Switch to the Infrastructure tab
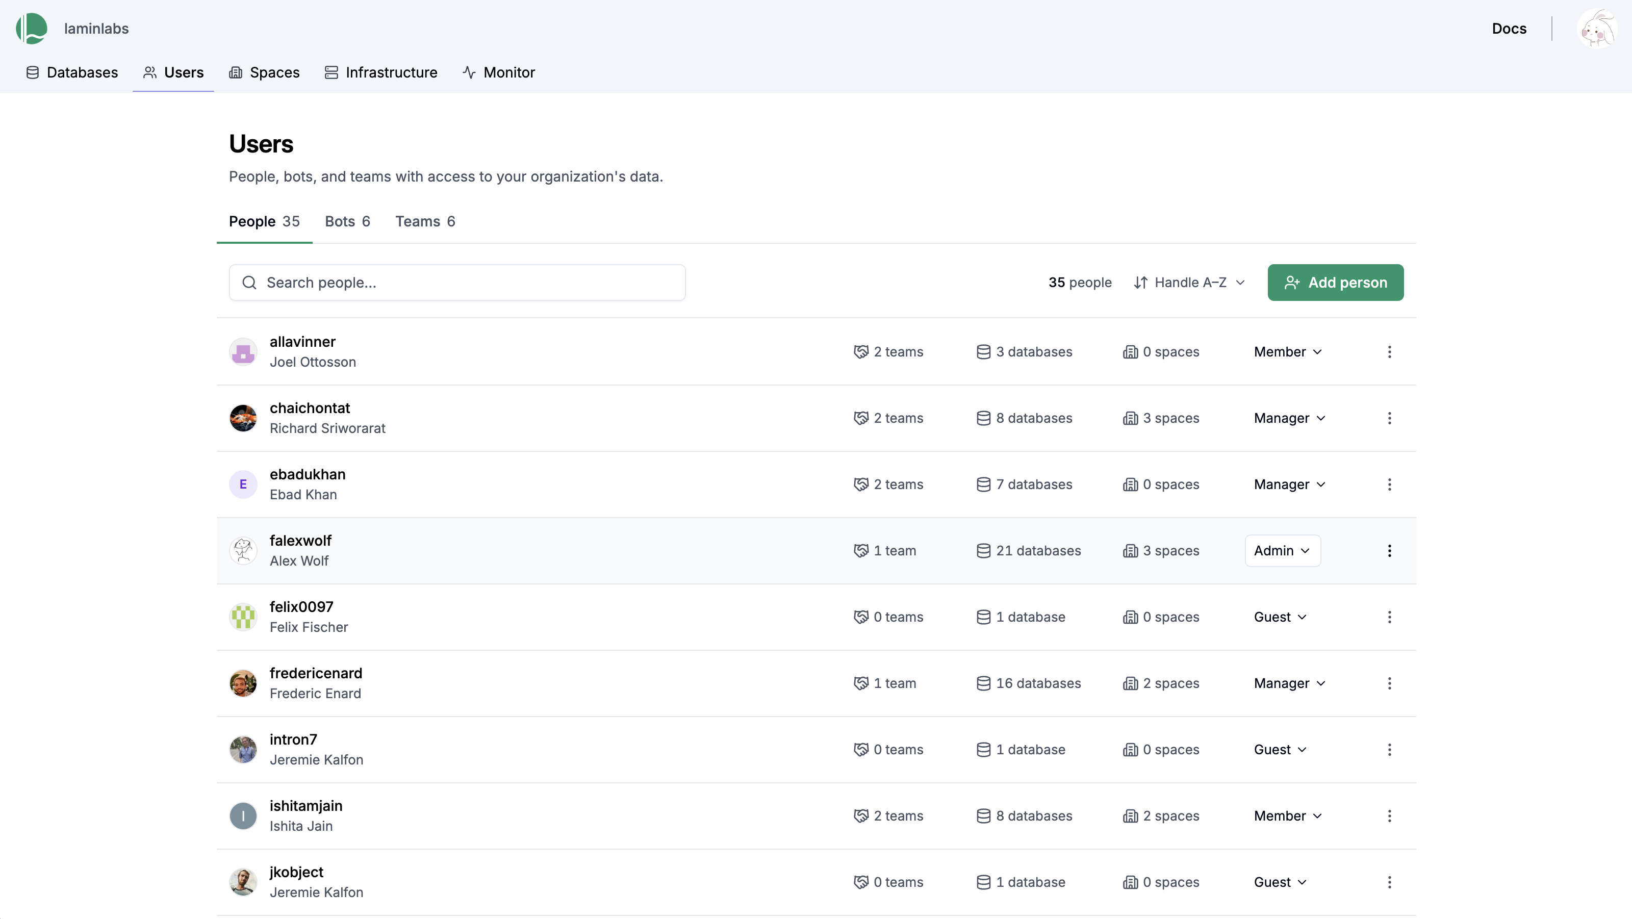This screenshot has height=919, width=1632. pyautogui.click(x=381, y=72)
